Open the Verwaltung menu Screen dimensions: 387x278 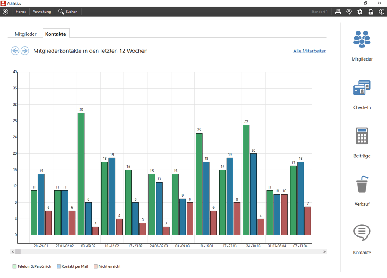coord(42,12)
